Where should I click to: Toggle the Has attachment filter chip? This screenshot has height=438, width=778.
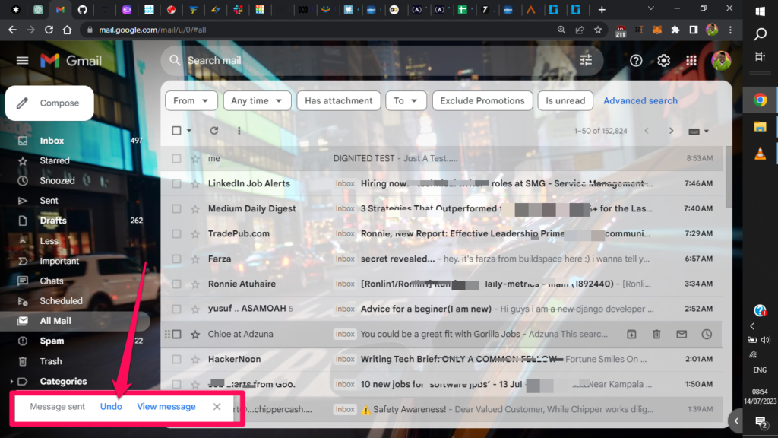(x=338, y=101)
